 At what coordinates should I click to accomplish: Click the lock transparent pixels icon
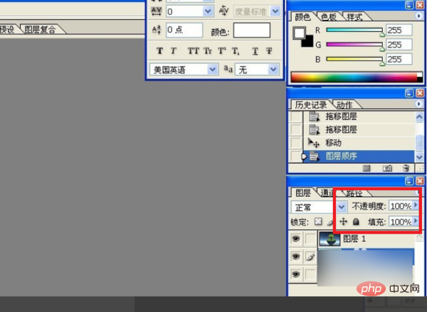[x=318, y=222]
